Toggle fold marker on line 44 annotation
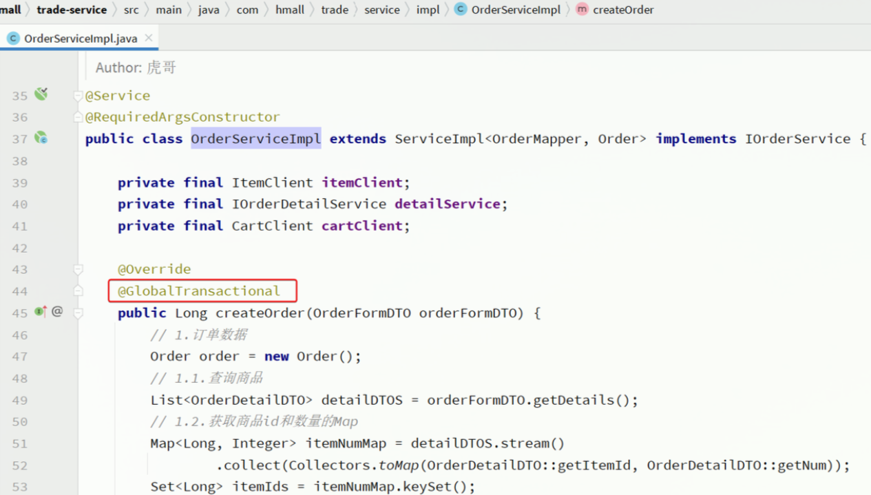871x495 pixels. [x=78, y=291]
